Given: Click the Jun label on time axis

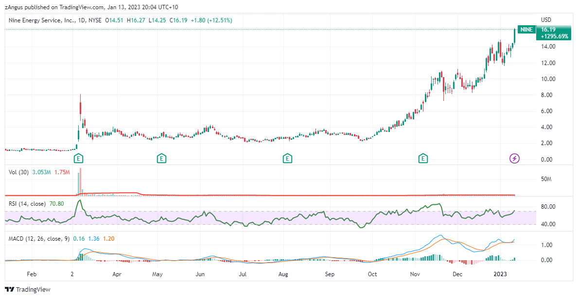Looking at the screenshot, I should [200, 274].
